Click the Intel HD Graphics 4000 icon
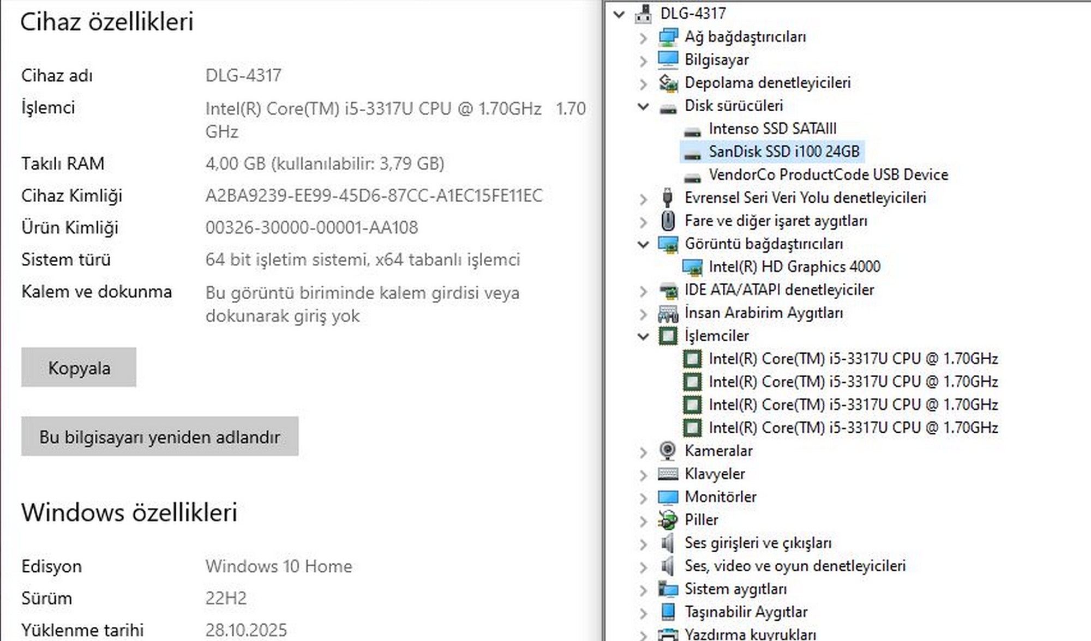 692,267
